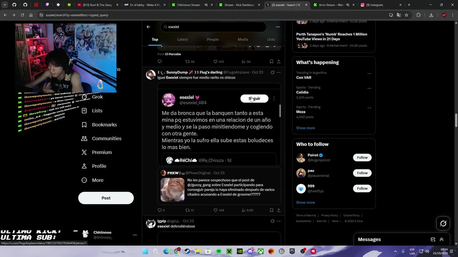Click the page vertical scrollbar thumb

[456, 120]
